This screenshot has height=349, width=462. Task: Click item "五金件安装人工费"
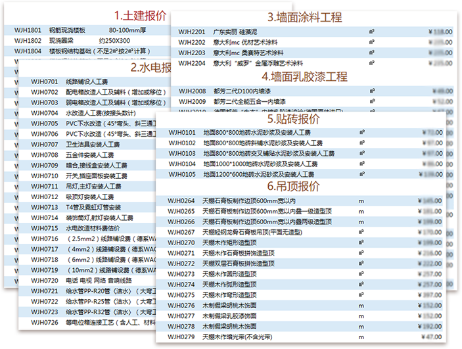90,155
